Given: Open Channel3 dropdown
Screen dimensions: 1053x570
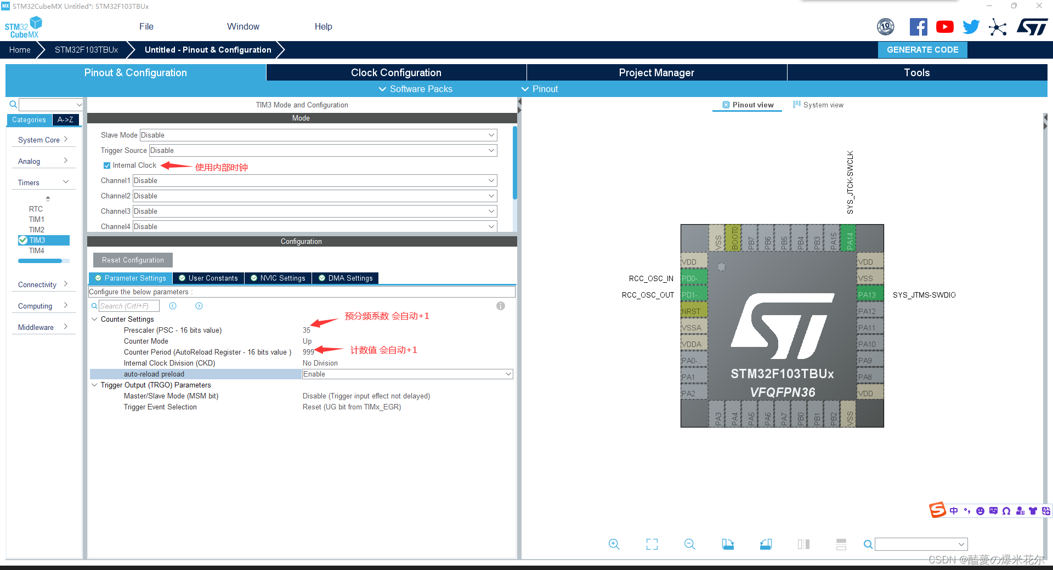Looking at the screenshot, I should [x=315, y=211].
